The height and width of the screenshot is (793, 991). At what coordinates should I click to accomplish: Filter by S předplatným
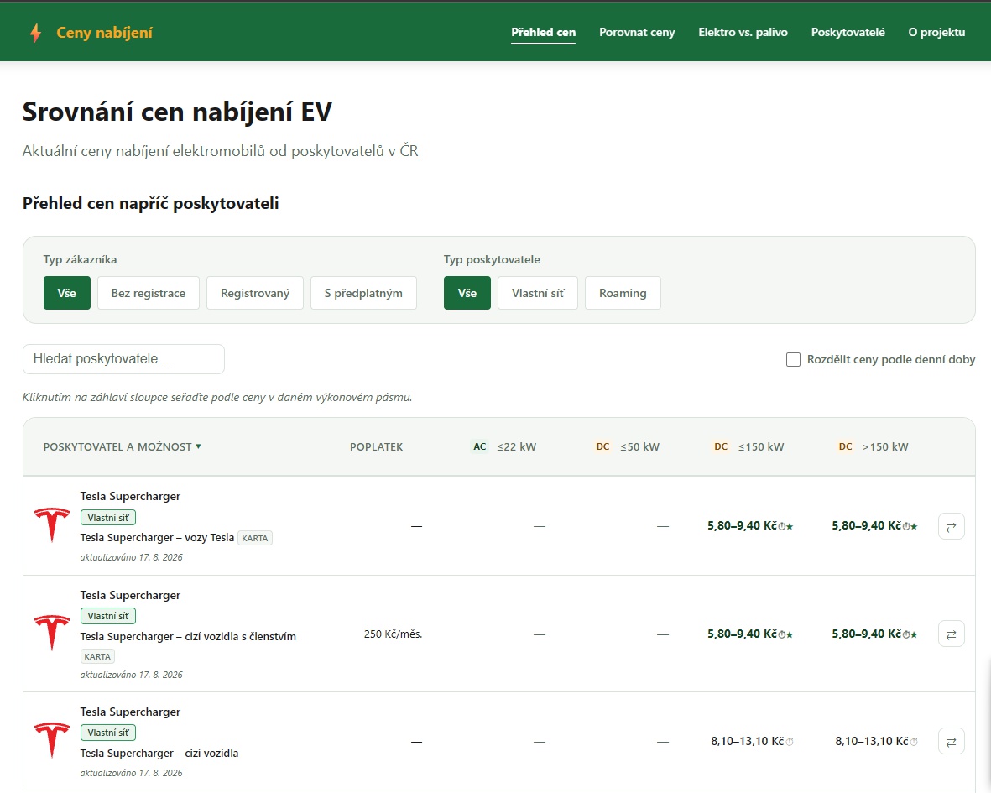click(363, 293)
